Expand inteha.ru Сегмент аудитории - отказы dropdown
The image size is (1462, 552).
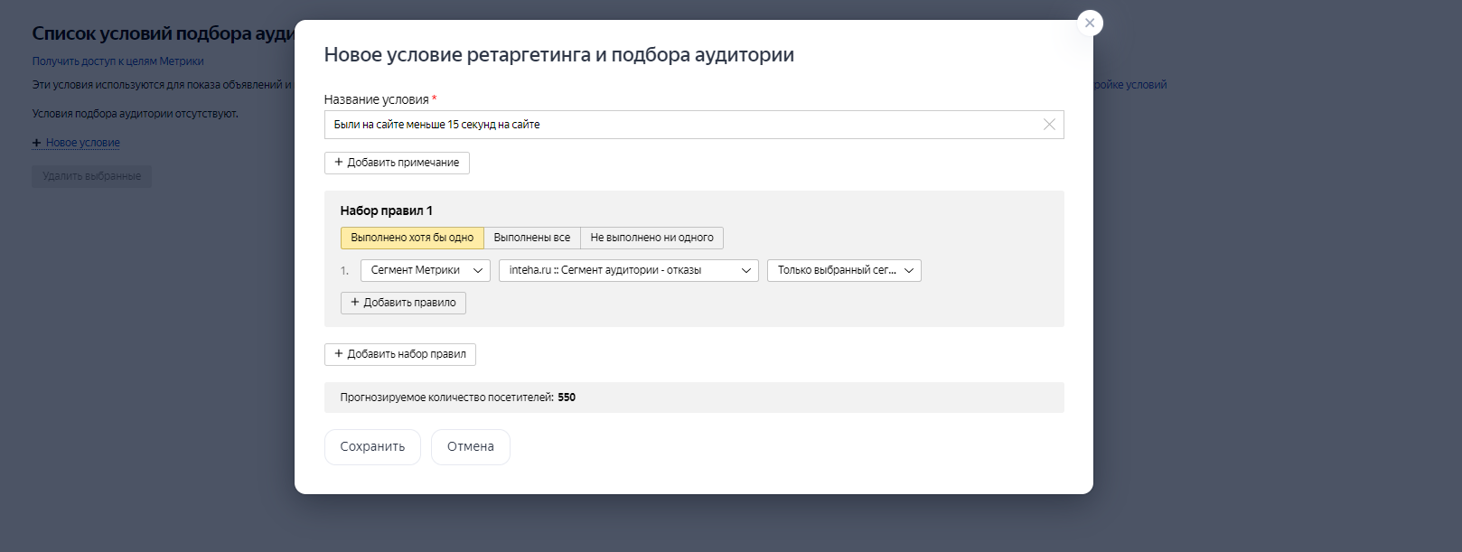point(629,270)
